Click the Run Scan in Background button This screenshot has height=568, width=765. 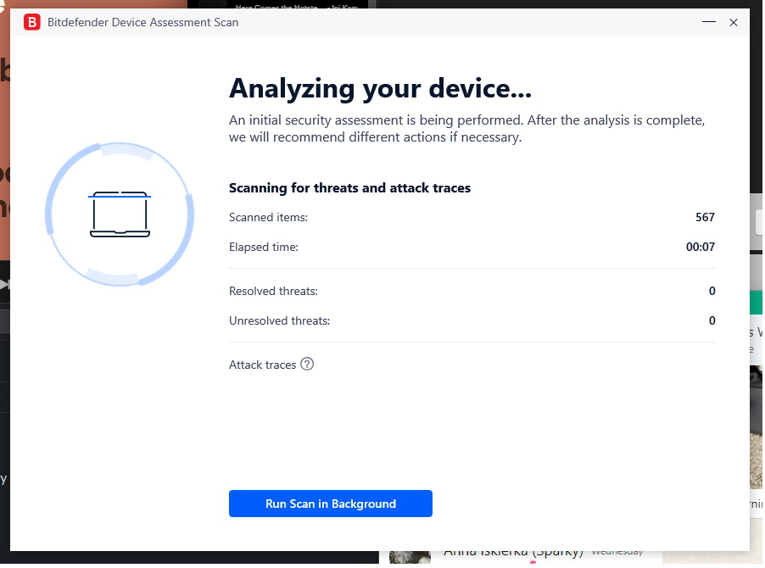pos(330,504)
